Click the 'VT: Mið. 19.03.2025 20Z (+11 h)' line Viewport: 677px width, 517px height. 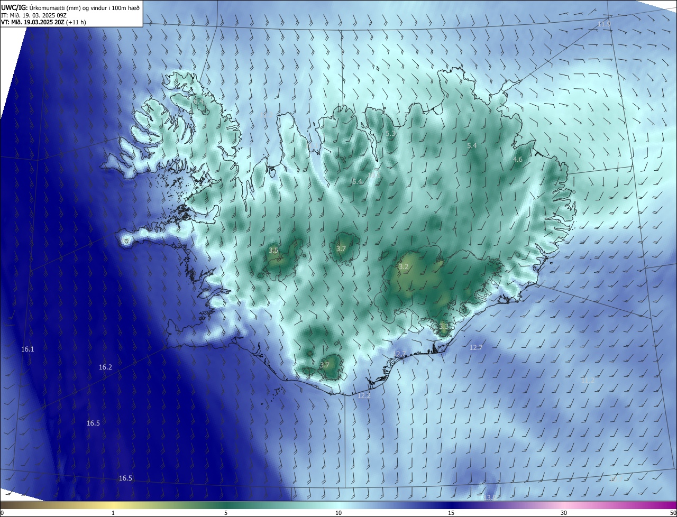click(x=43, y=22)
